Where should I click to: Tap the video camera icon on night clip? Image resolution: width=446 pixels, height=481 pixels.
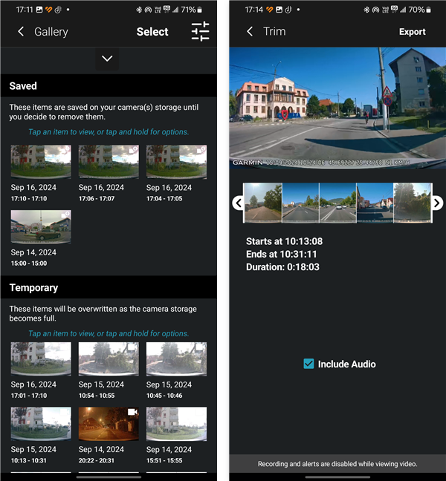(132, 412)
